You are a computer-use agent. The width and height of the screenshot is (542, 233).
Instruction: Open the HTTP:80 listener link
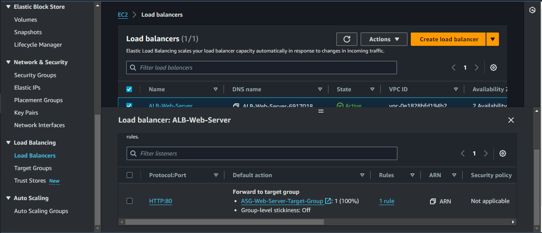(160, 201)
